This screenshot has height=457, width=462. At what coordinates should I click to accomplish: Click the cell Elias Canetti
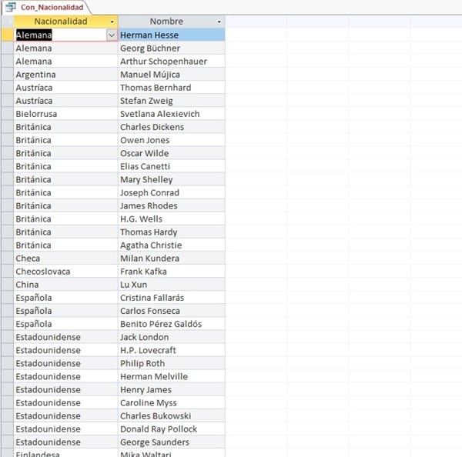(172, 166)
